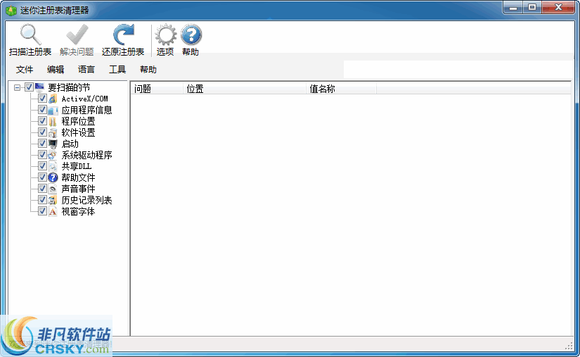The image size is (580, 357).
Task: Open Options (选项) gear icon
Action: [x=165, y=35]
